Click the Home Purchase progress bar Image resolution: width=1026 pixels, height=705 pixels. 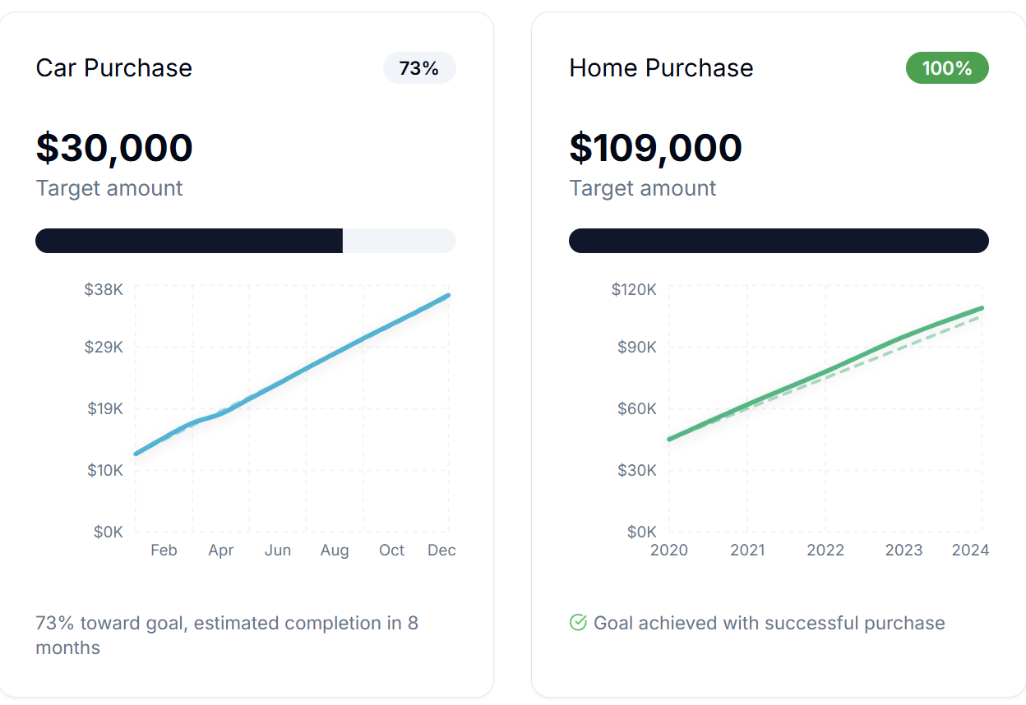tap(779, 240)
